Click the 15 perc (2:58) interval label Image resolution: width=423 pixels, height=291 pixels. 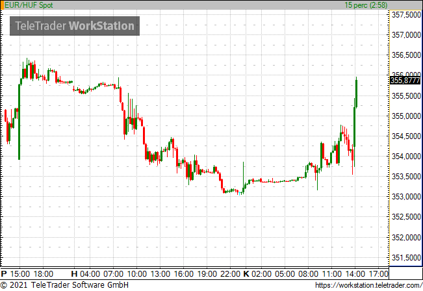(366, 5)
